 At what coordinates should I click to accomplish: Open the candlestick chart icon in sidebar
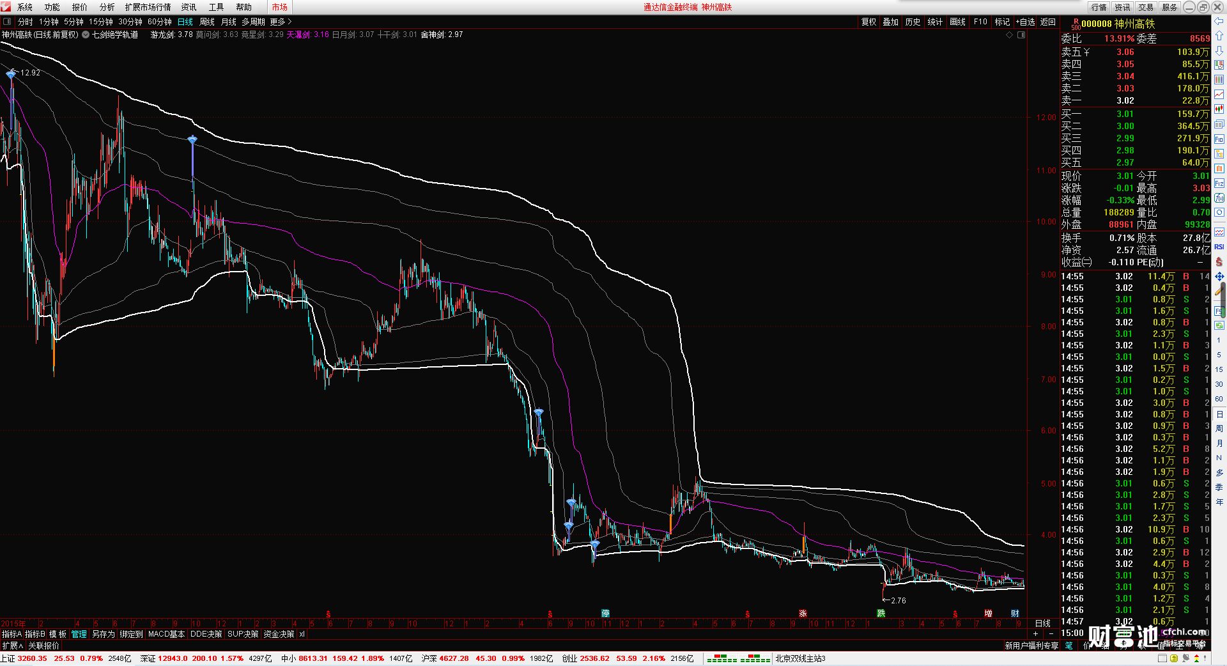1219,109
